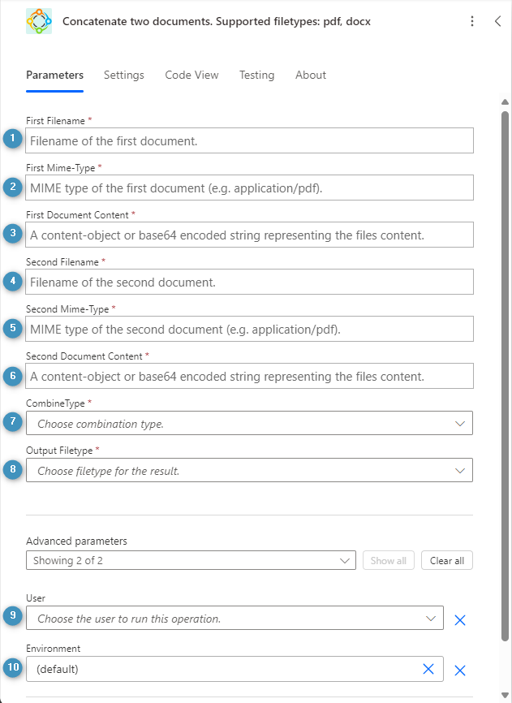Open the User selection dropdown
The width and height of the screenshot is (512, 703).
[234, 619]
